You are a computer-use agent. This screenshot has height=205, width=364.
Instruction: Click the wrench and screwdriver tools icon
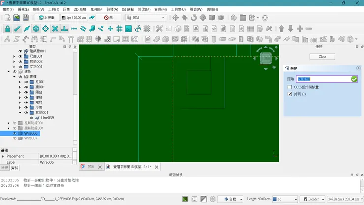(159, 29)
